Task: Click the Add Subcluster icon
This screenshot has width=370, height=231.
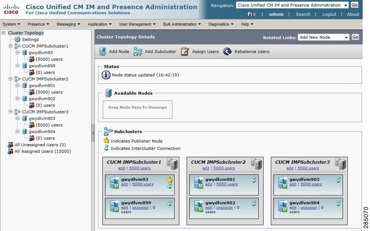Action: (138, 52)
